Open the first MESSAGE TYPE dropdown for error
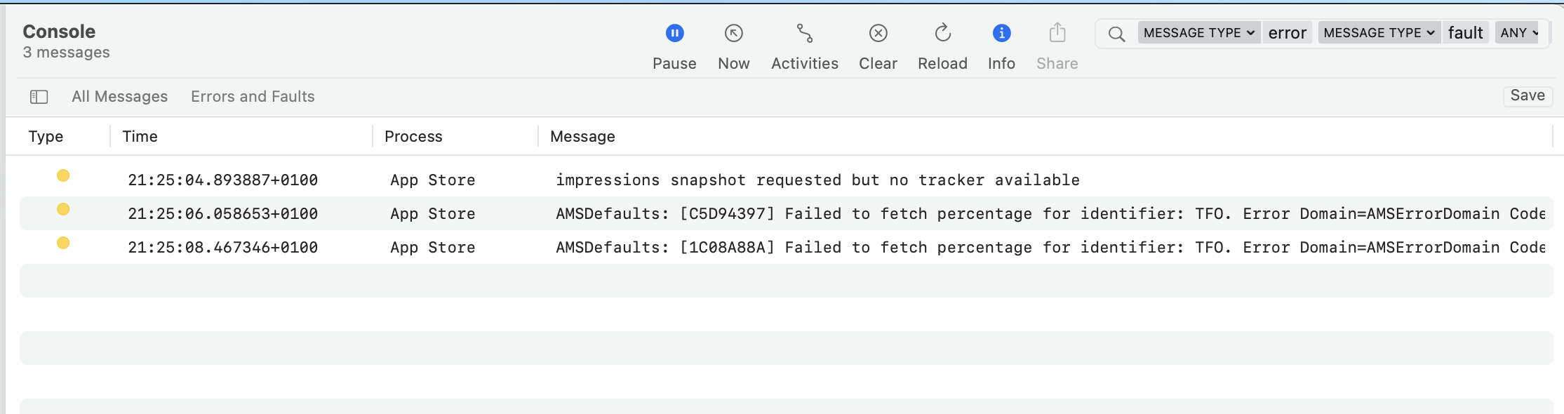Screen dimensions: 1564x414 pyautogui.click(x=1198, y=33)
